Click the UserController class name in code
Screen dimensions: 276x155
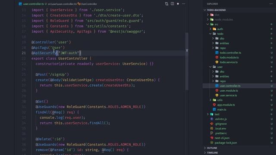(x=73, y=59)
